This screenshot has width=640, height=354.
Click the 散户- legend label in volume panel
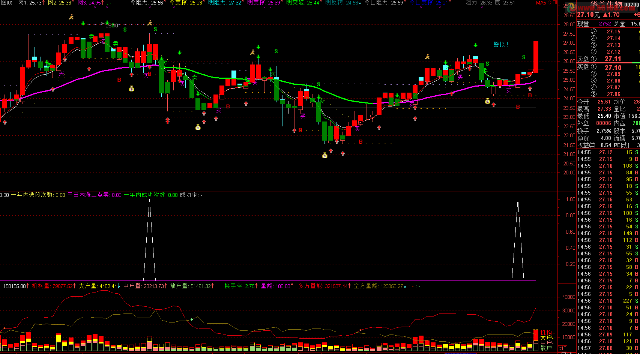click(547, 348)
